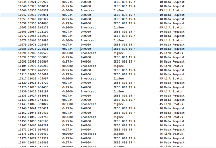Viewport: 216px width, 148px height.
Task: Select packet 11120 Data Request row
Action: point(108,83)
